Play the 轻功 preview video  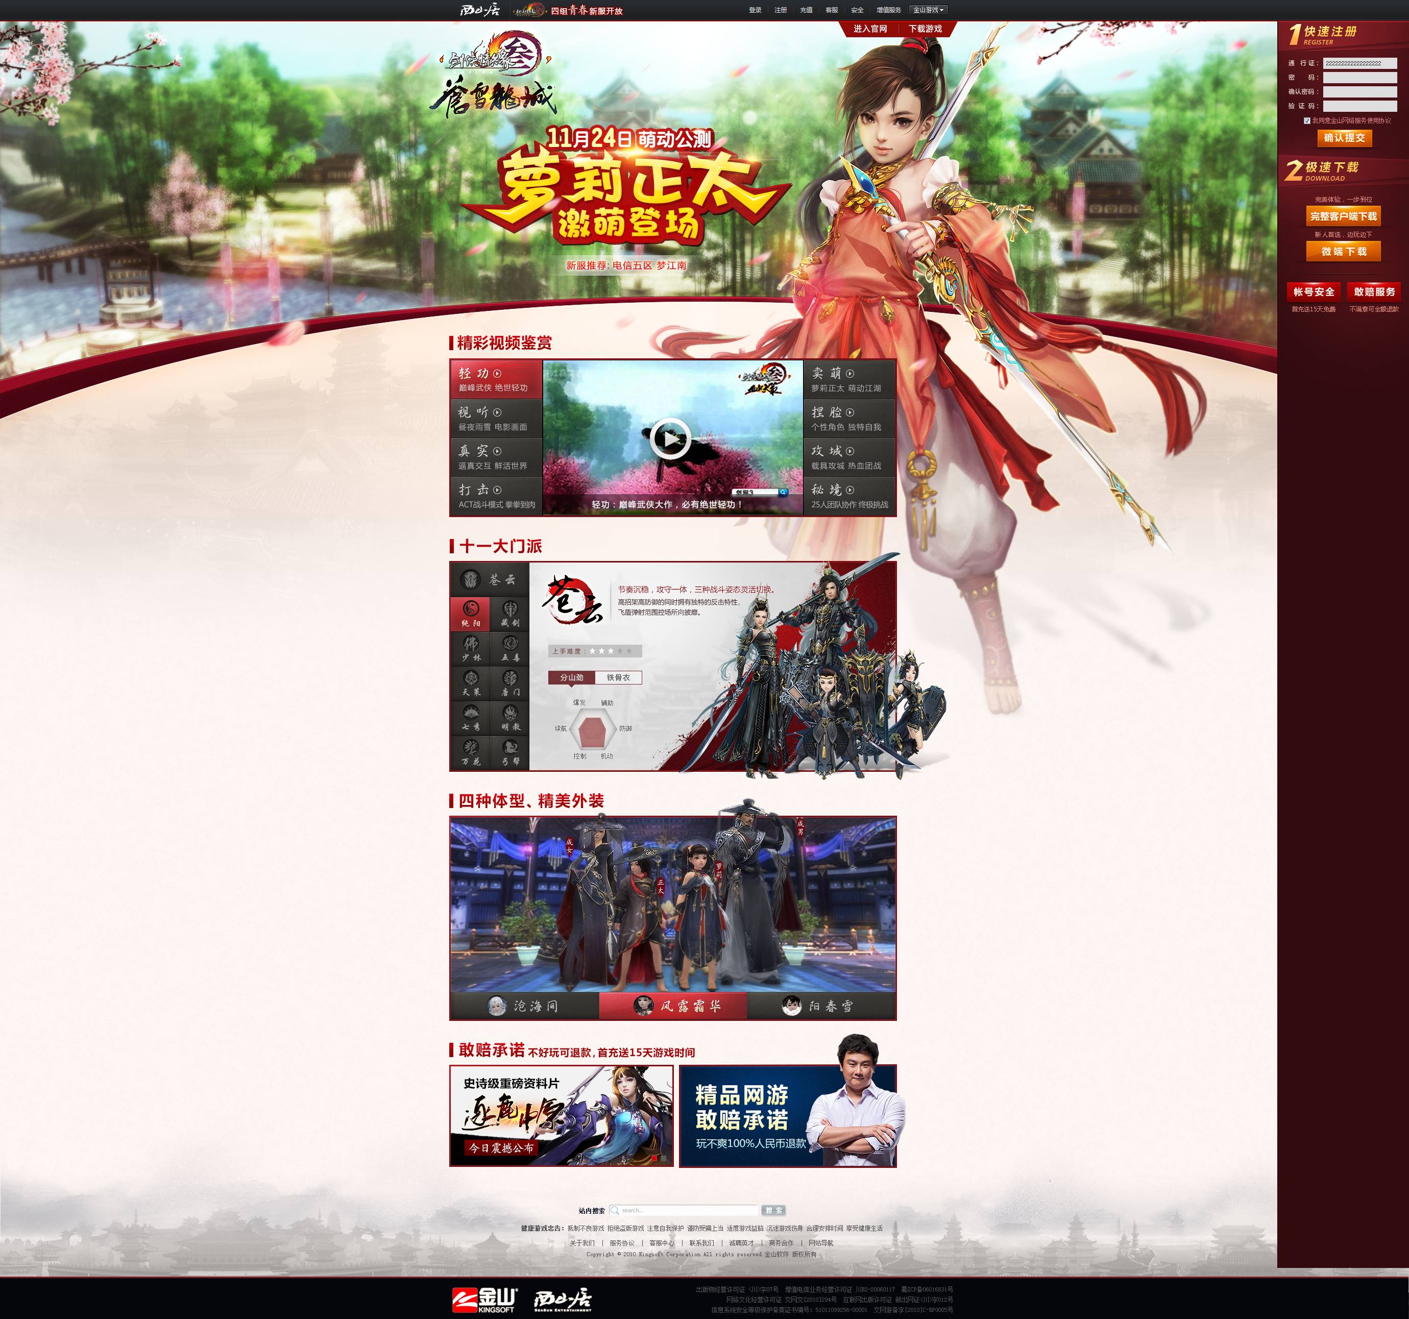pyautogui.click(x=670, y=438)
